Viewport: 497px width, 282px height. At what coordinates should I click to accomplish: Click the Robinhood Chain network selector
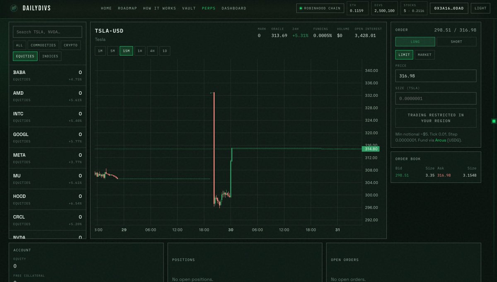coord(320,8)
